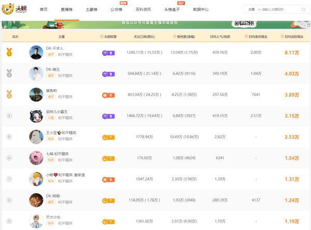Viewport: 311px width, 230px height.
Task: Open the 数据中心 nav item
Action: [201, 9]
